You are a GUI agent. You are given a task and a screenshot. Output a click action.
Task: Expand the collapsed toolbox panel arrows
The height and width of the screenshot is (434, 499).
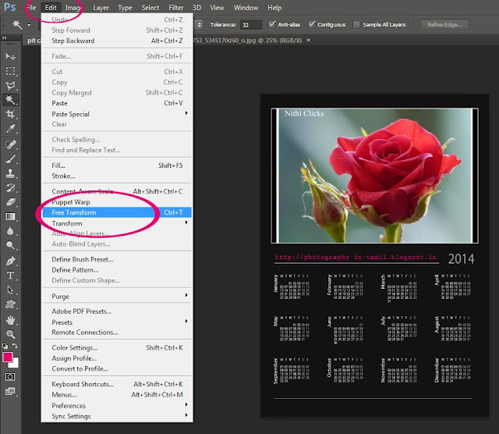5,38
